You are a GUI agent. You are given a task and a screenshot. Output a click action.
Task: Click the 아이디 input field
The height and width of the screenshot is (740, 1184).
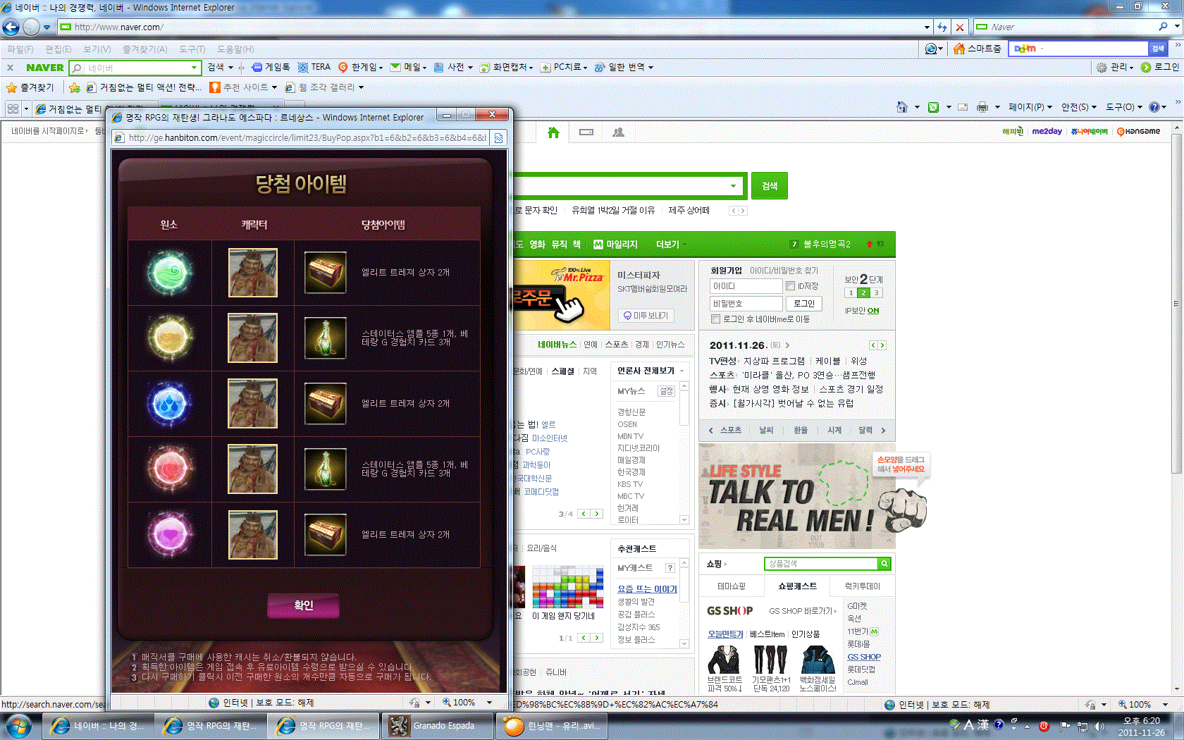[746, 286]
